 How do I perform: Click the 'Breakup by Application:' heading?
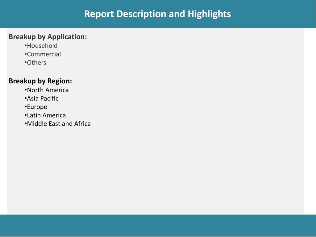coord(48,37)
